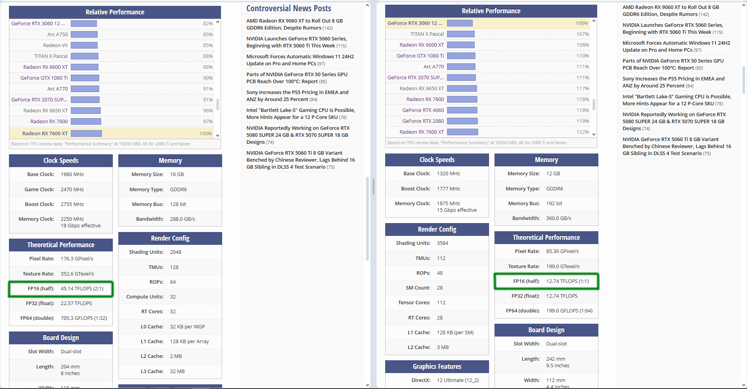Viewport: 747px width, 389px height.
Task: Click the left window's page scrollbar down arrow
Action: [x=367, y=385]
